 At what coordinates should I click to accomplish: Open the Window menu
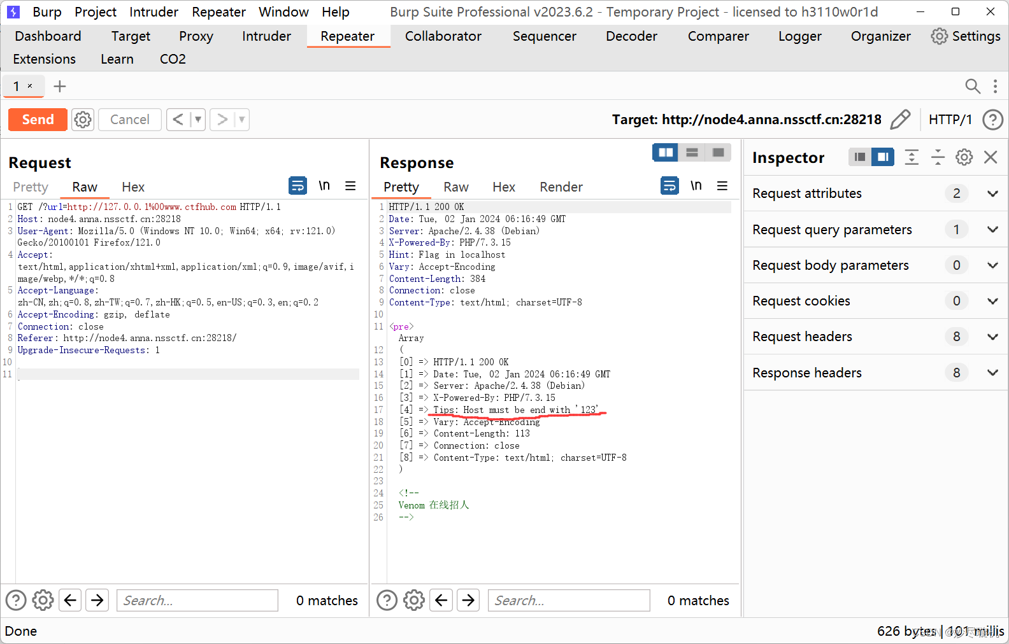(x=283, y=12)
